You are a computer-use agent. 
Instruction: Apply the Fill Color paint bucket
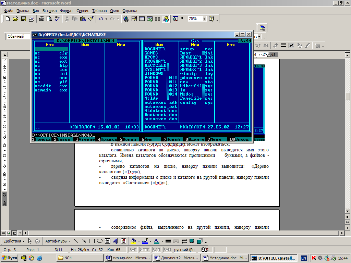point(133,241)
